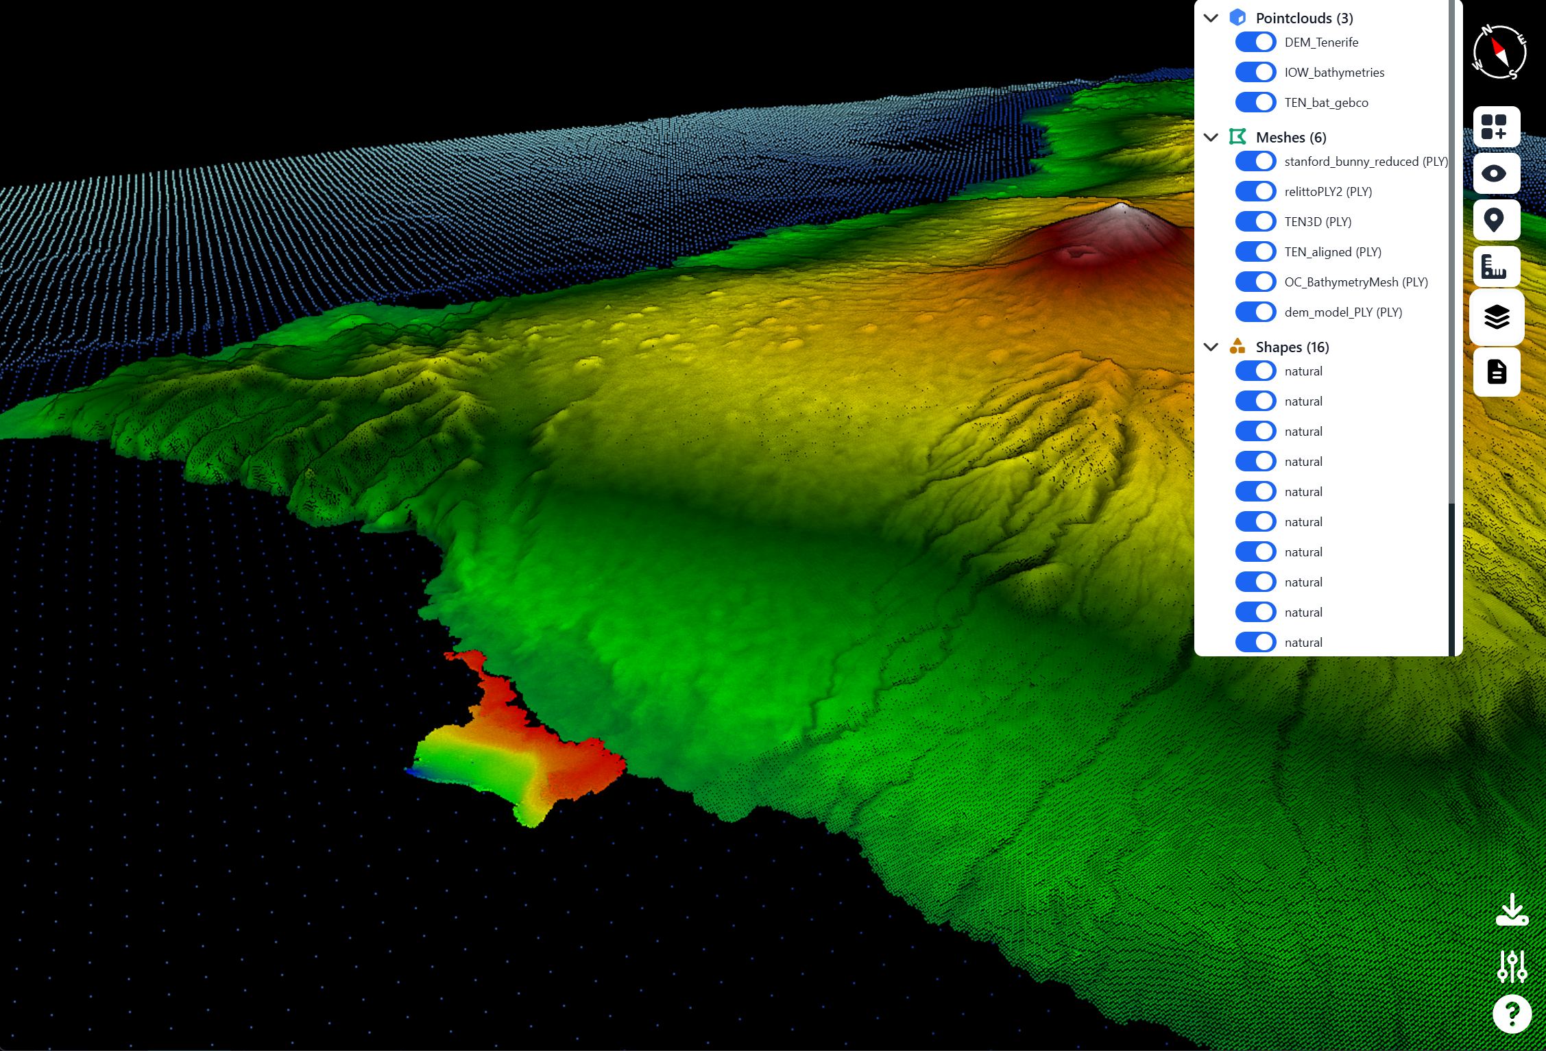This screenshot has width=1546, height=1051.
Task: Switch off TEN3D mesh
Action: point(1255,222)
